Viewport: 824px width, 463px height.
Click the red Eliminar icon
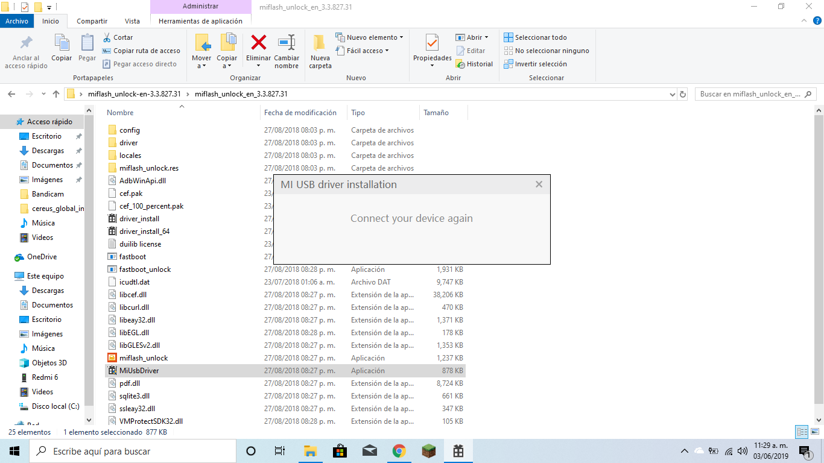(x=259, y=42)
